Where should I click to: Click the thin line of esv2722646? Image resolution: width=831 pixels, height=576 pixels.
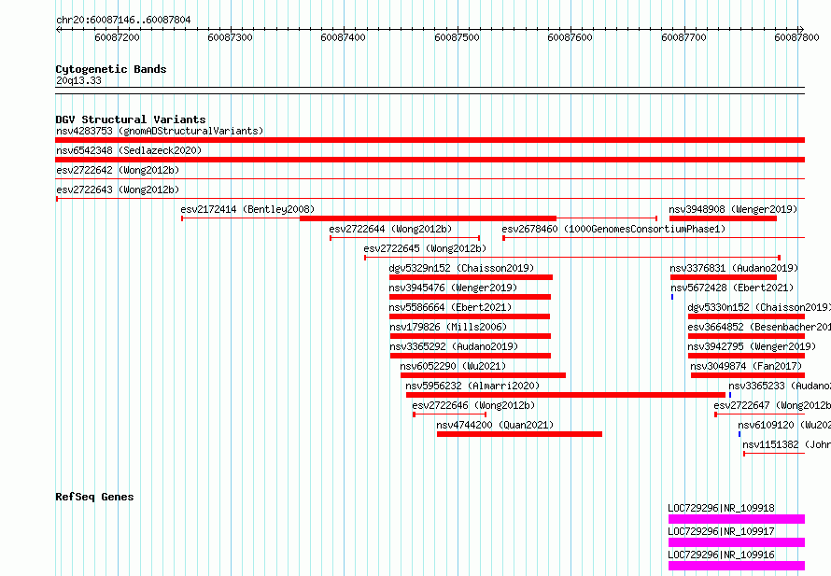point(449,414)
